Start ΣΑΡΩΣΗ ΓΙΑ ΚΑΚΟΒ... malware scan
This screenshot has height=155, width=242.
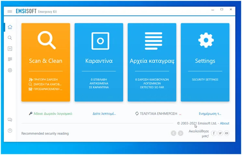click(45, 84)
